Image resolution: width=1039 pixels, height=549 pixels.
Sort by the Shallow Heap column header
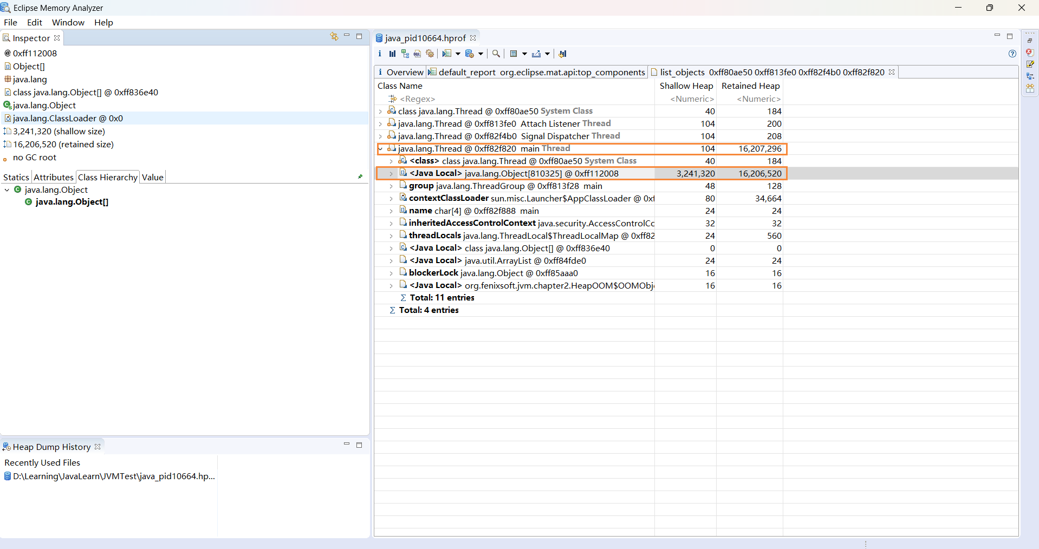click(686, 86)
